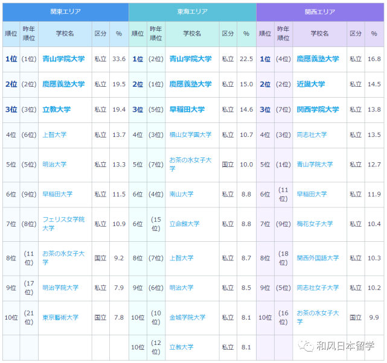Open 上智大学 link in 東海エリア column
Screen dimensions: 387x363
tap(181, 258)
